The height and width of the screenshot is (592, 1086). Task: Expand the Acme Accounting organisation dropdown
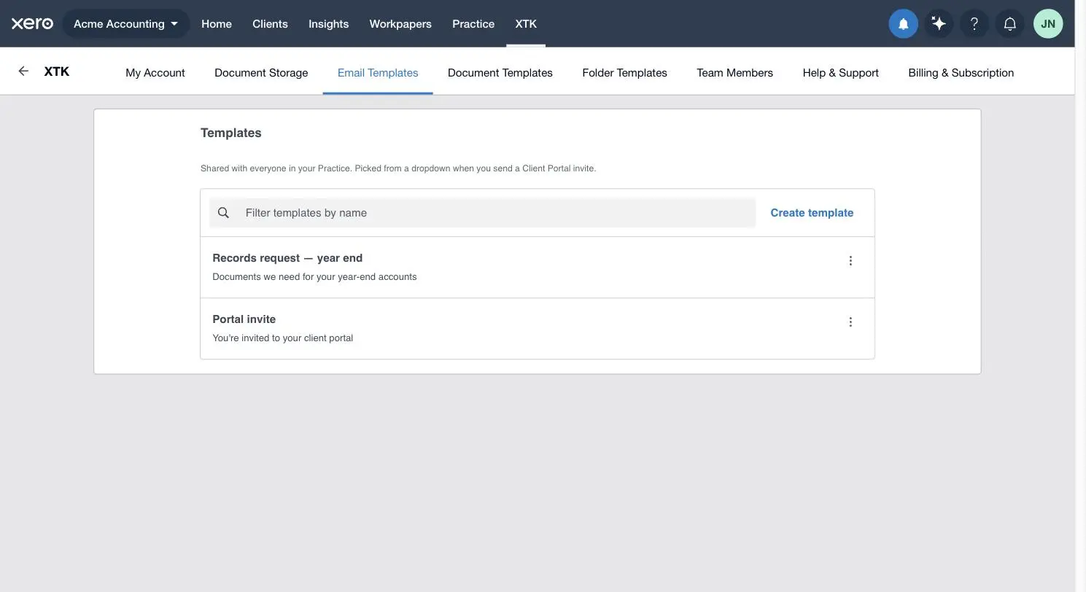click(126, 23)
